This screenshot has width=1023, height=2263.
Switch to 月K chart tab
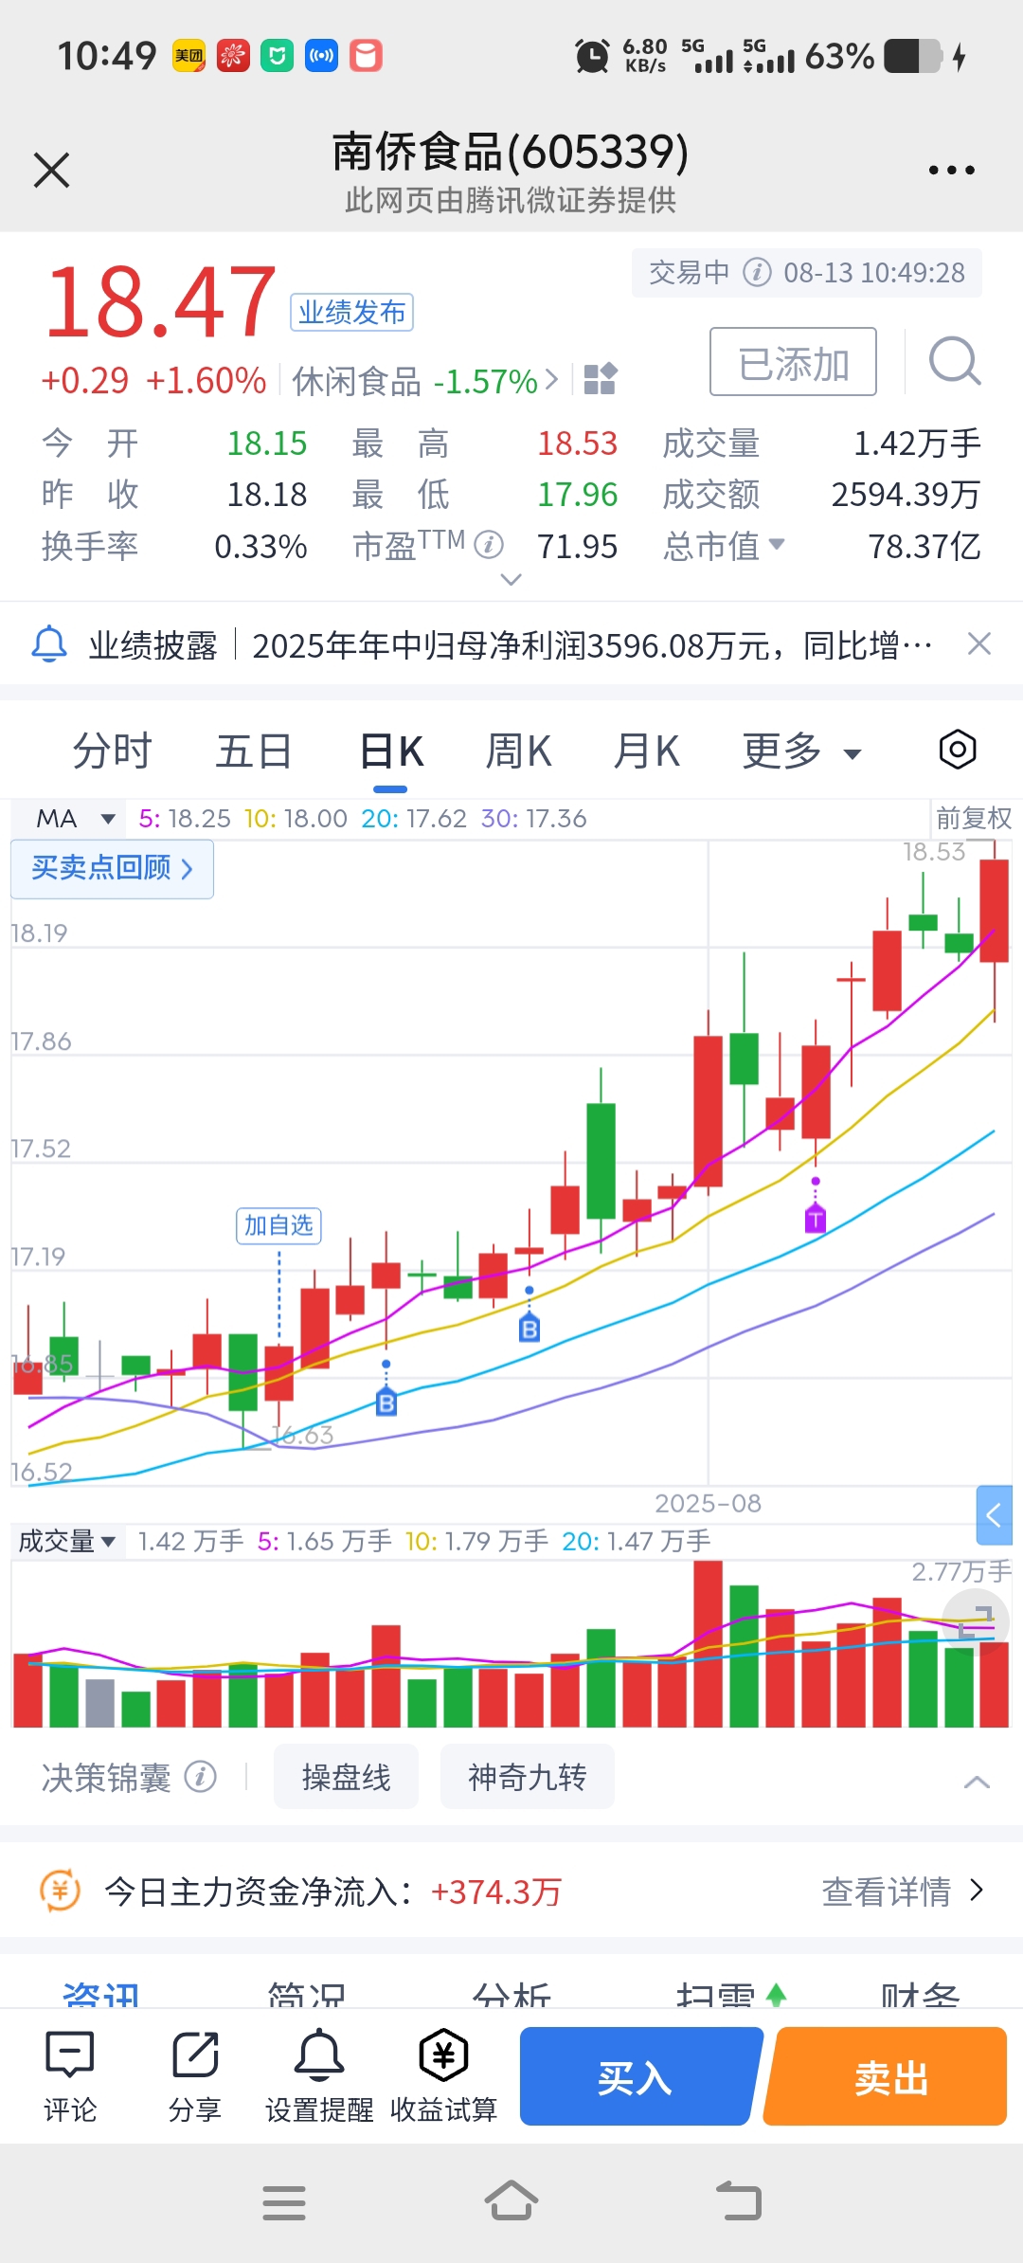click(x=646, y=751)
